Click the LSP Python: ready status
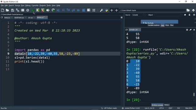Screen dimensions: 196x110 [109, 108]
